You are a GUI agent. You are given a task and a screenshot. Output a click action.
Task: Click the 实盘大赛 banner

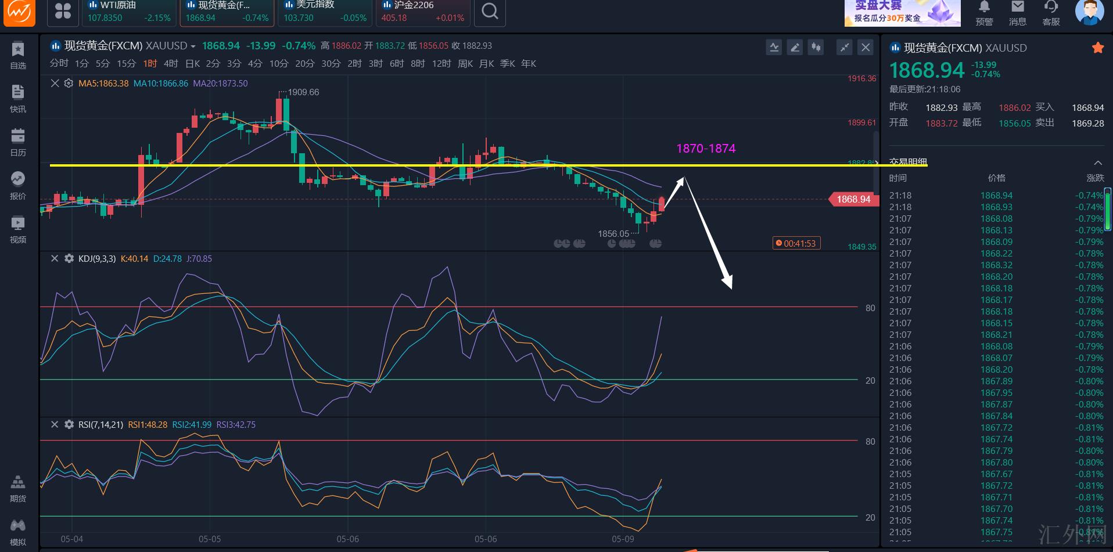click(x=902, y=13)
